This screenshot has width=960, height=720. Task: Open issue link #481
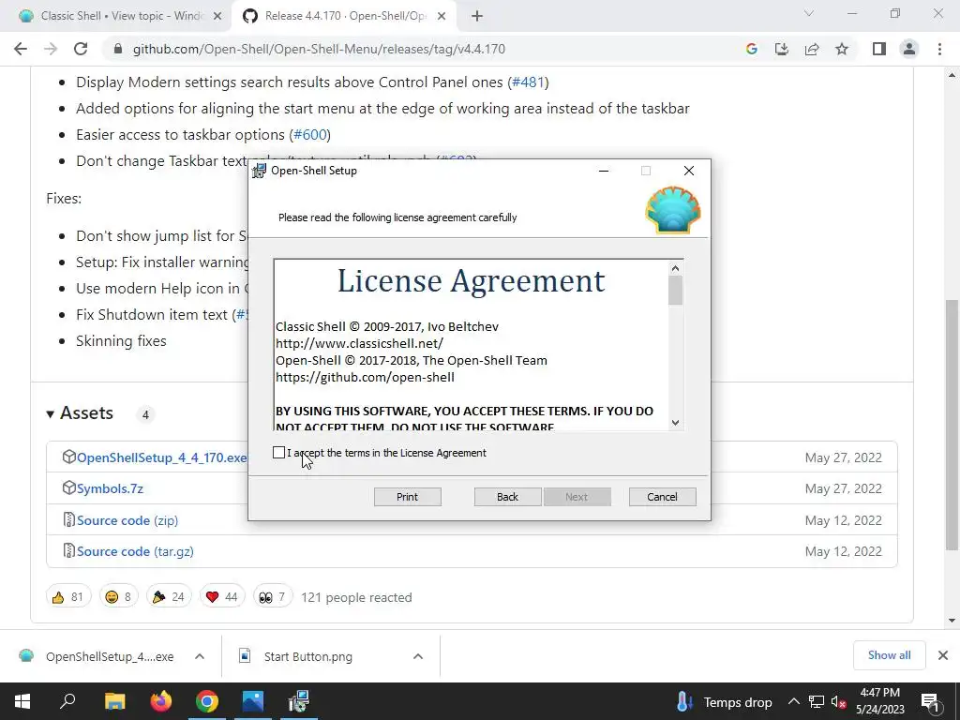click(528, 82)
